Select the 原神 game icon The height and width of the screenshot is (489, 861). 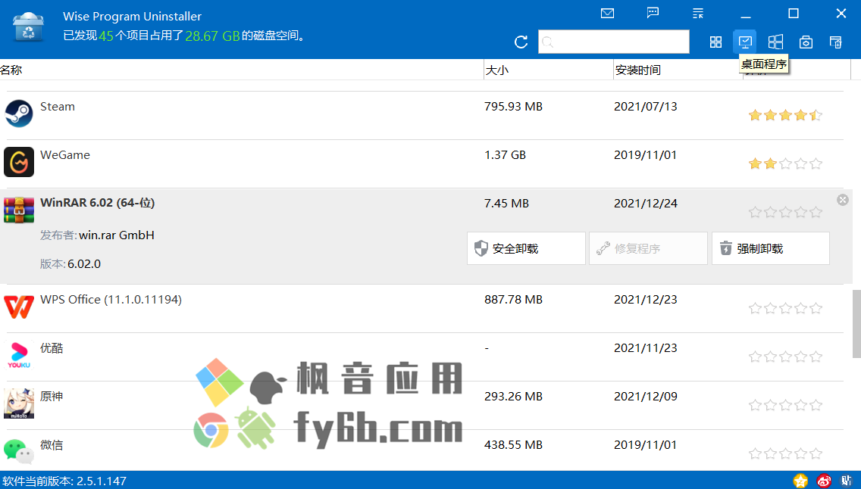[x=19, y=403]
